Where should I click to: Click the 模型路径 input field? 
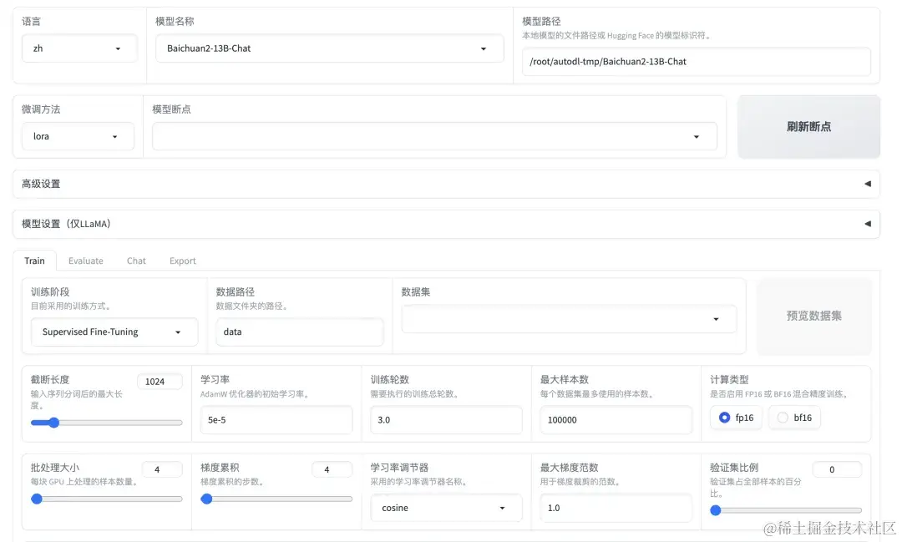pos(696,62)
